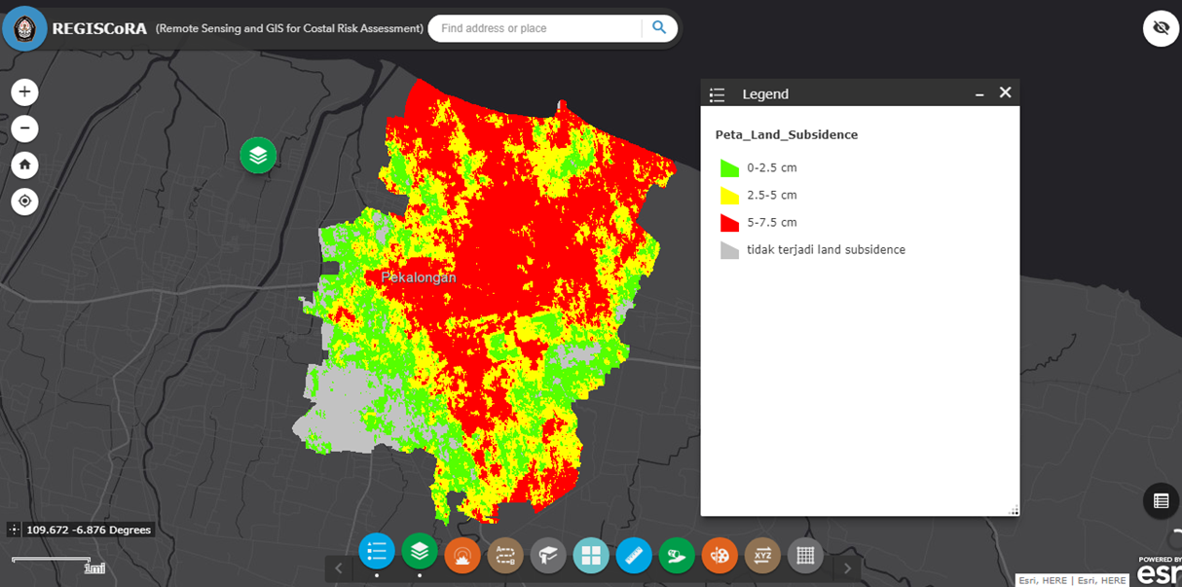The height and width of the screenshot is (587, 1182).
Task: Open the Legend widget in bottom toolbar
Action: pos(377,551)
